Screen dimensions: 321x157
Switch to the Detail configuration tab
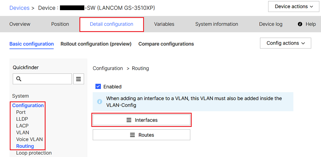pyautogui.click(x=111, y=24)
